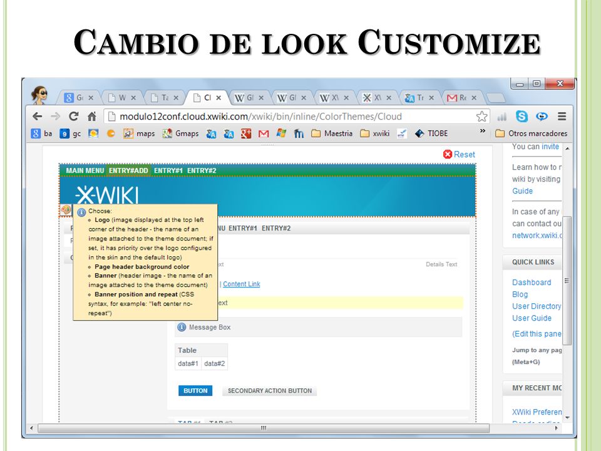Screen dimensions: 601x451
Task: Open the 'ba' Google bookmark
Action: pyautogui.click(x=41, y=133)
